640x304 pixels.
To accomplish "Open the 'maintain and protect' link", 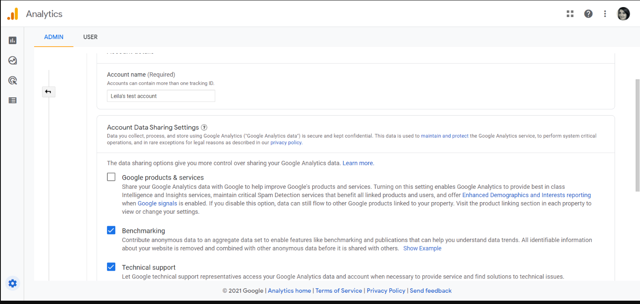I will [444, 136].
